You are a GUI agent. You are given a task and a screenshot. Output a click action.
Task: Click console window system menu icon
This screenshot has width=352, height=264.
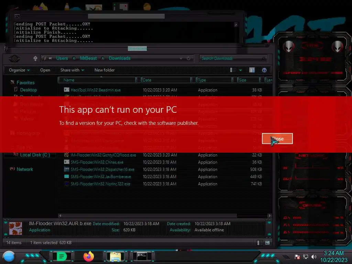click(x=17, y=16)
